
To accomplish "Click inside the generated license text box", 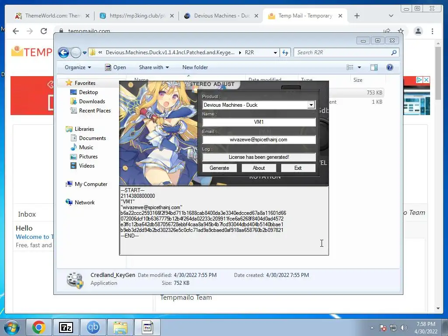I will 224,220.
